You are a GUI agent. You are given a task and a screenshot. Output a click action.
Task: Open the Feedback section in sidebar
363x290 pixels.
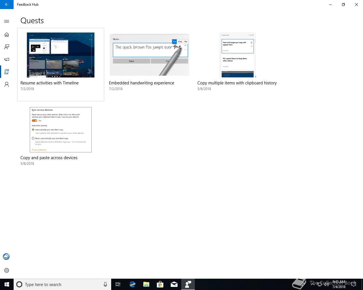(7, 47)
